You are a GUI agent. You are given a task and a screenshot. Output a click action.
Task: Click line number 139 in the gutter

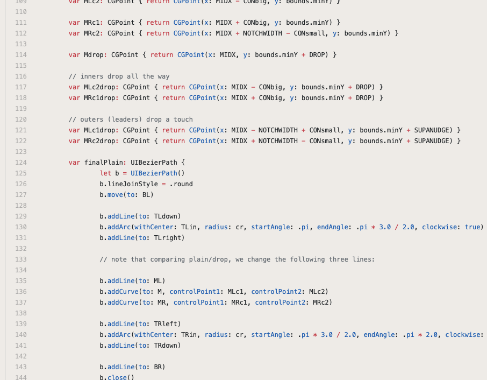click(21, 324)
